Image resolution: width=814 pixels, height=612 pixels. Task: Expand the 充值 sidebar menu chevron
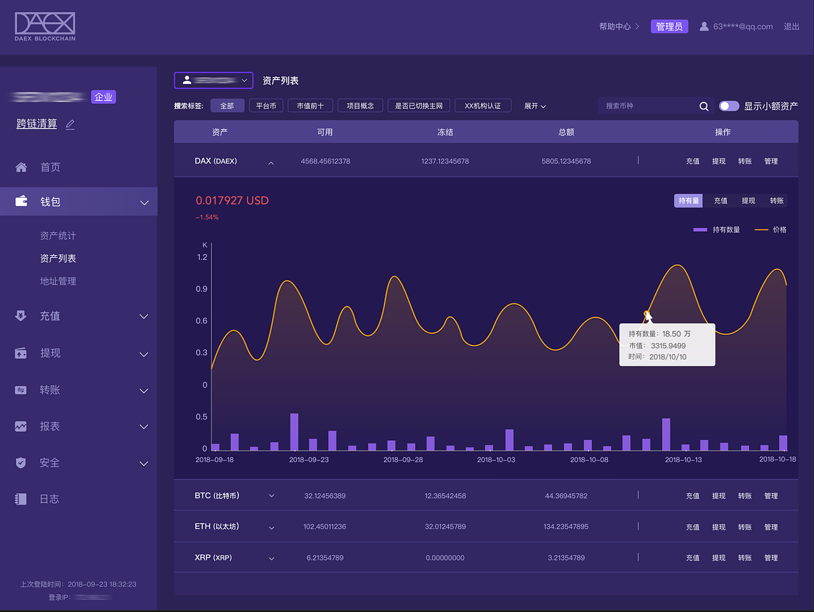[144, 316]
